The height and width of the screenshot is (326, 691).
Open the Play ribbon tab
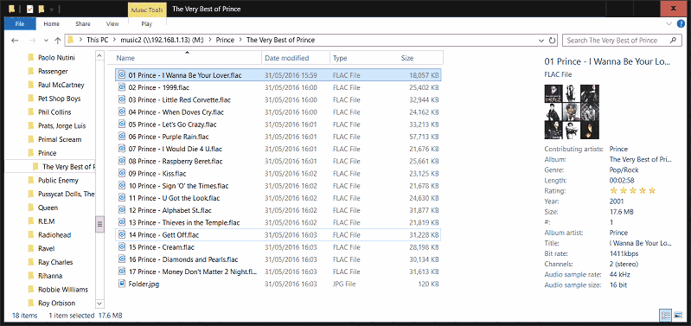tap(147, 24)
